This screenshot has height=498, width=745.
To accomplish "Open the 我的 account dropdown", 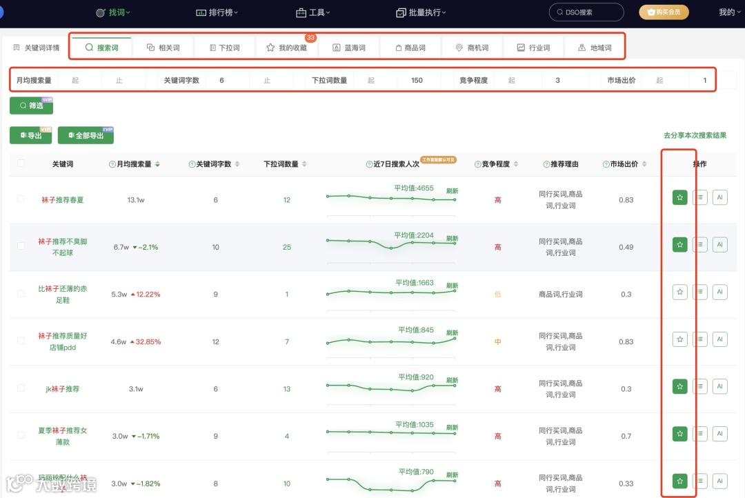I will (730, 12).
